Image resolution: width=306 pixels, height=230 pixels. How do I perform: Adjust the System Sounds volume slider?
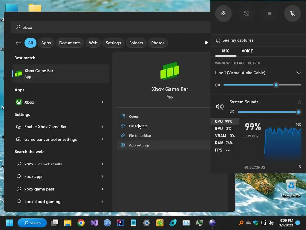pos(269,112)
